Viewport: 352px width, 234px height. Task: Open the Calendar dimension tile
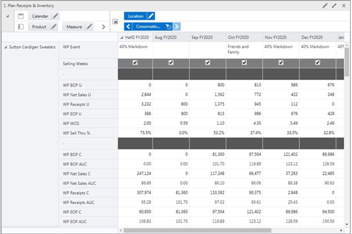pyautogui.click(x=40, y=16)
